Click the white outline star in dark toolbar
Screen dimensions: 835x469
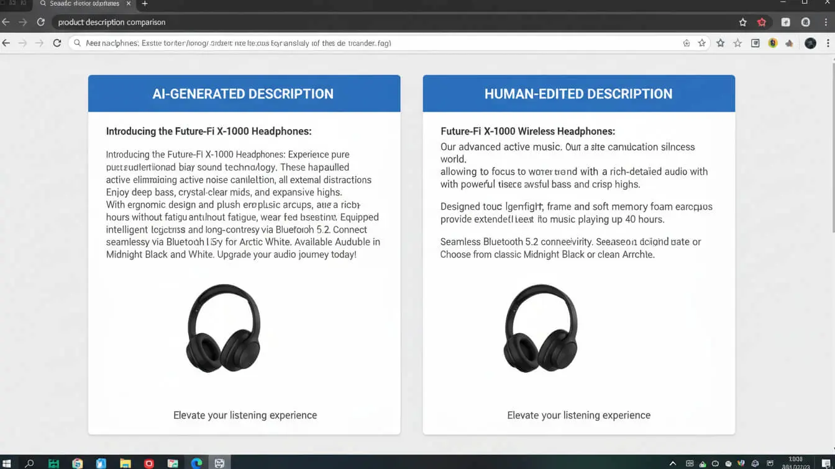pos(743,22)
